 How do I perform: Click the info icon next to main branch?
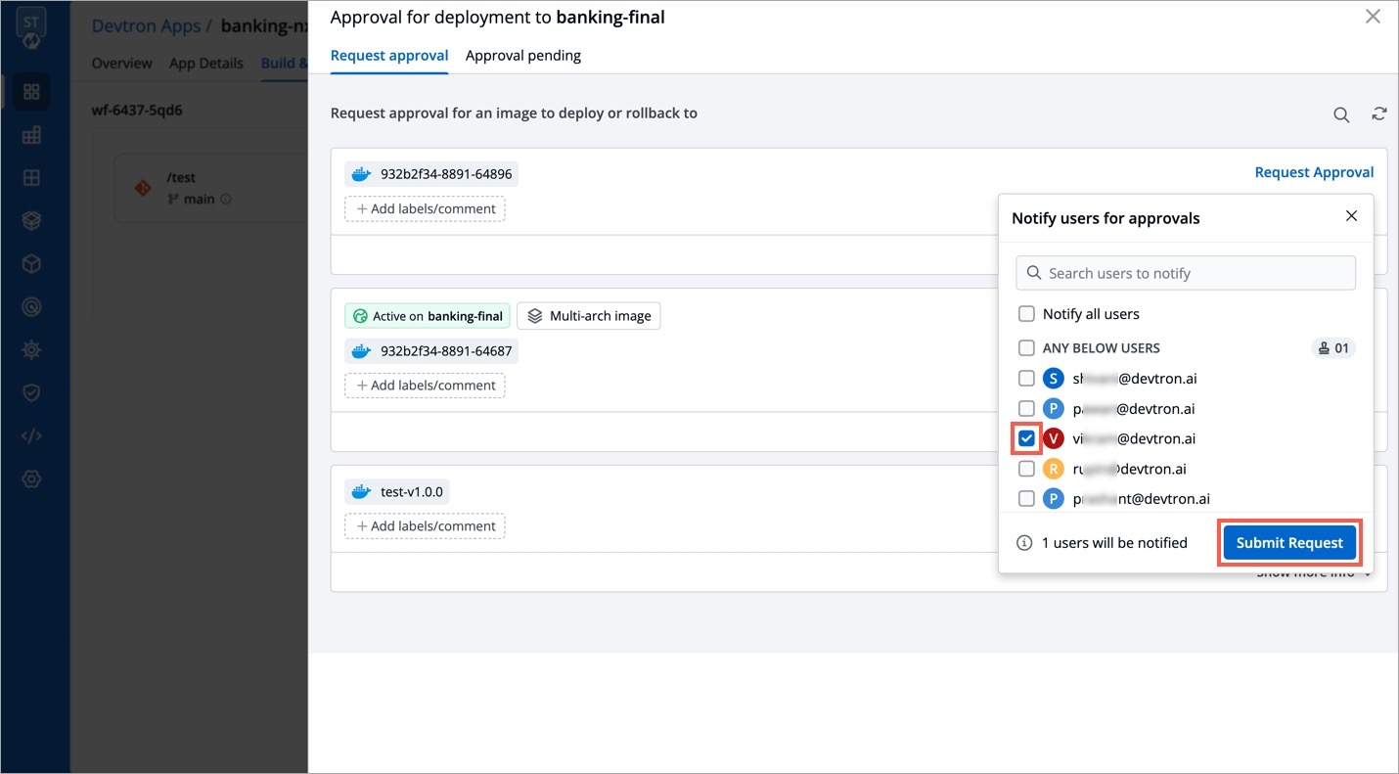pos(226,200)
